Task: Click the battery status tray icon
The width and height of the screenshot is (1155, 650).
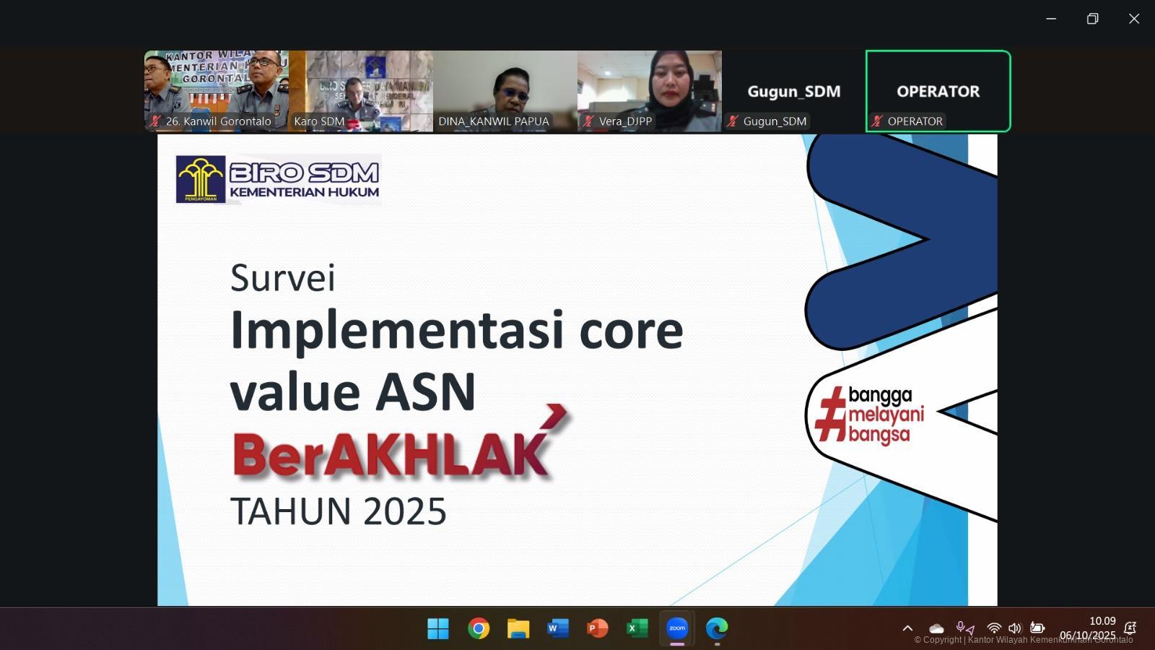Action: coord(1037,628)
